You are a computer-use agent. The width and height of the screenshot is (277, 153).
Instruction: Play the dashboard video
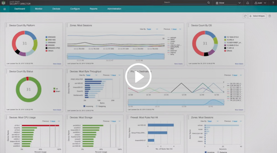coord(138,76)
